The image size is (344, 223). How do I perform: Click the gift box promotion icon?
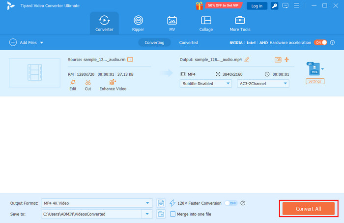[199, 6]
